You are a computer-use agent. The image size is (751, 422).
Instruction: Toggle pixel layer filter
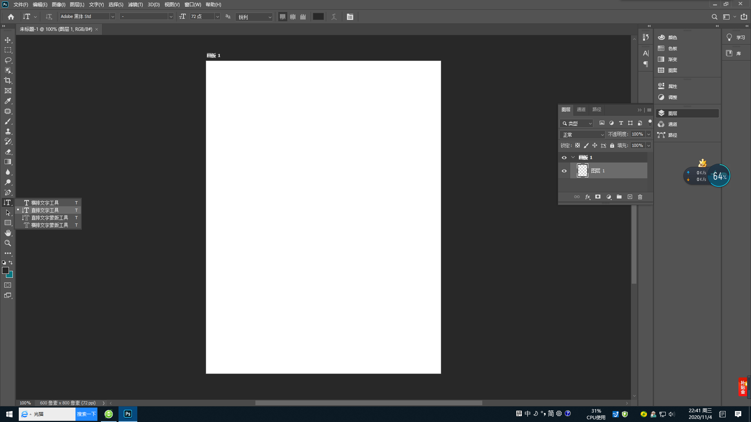[602, 123]
